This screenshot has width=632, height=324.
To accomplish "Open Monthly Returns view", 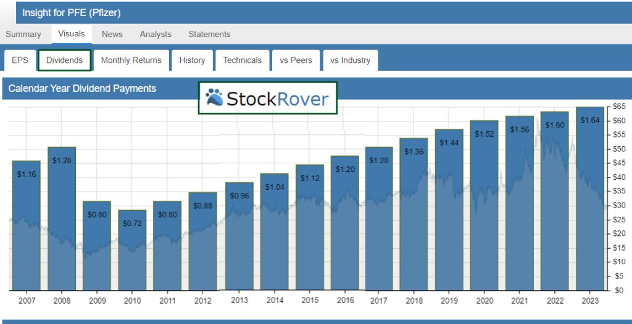I will pyautogui.click(x=131, y=60).
